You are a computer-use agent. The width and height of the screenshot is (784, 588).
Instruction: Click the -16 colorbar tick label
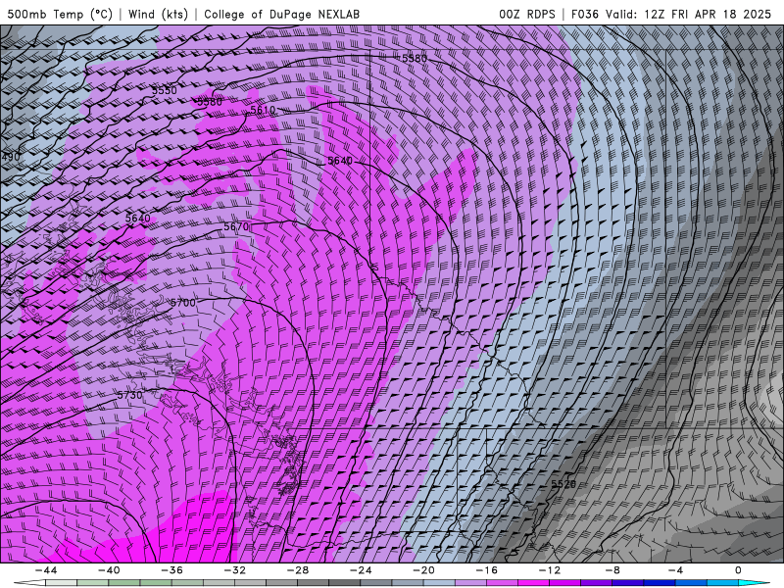pos(487,570)
